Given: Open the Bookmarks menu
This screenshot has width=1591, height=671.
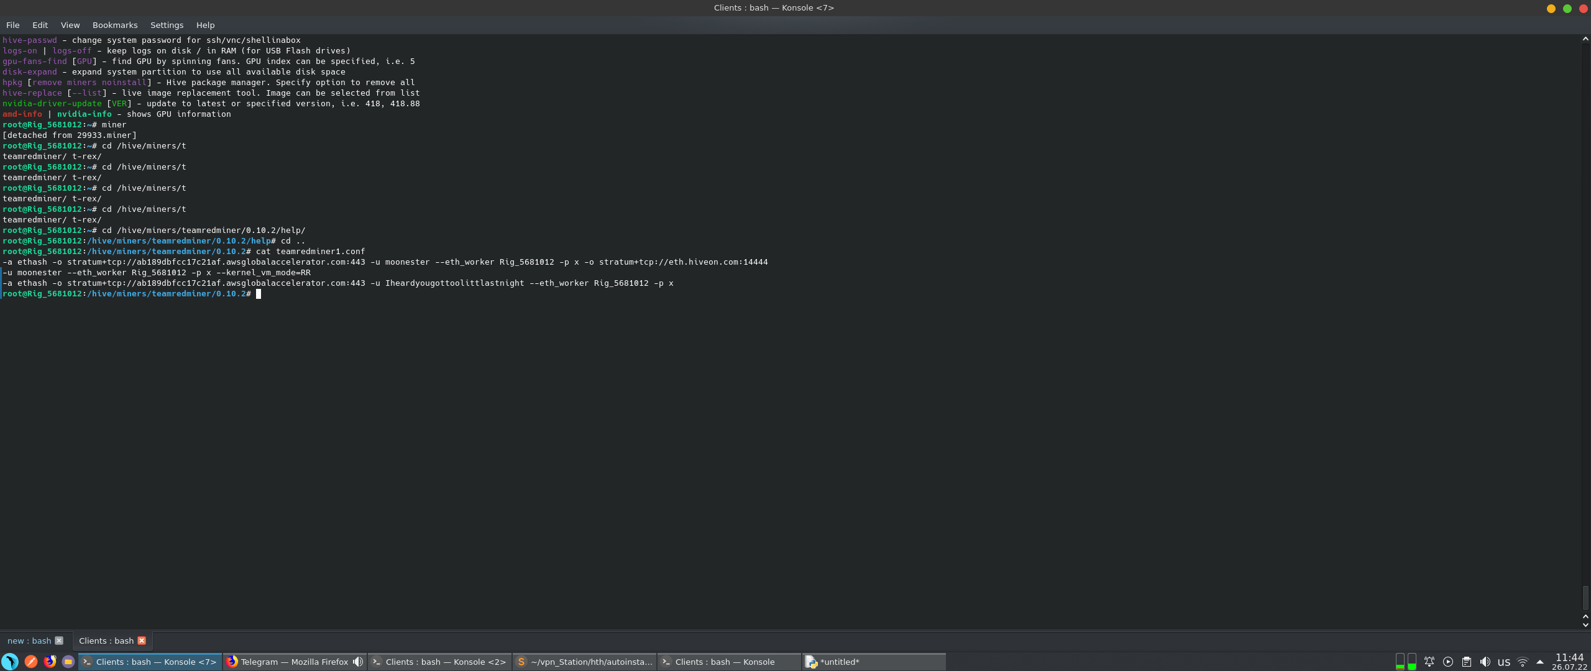Looking at the screenshot, I should [114, 25].
